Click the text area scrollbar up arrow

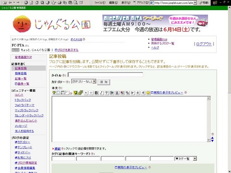209,98
